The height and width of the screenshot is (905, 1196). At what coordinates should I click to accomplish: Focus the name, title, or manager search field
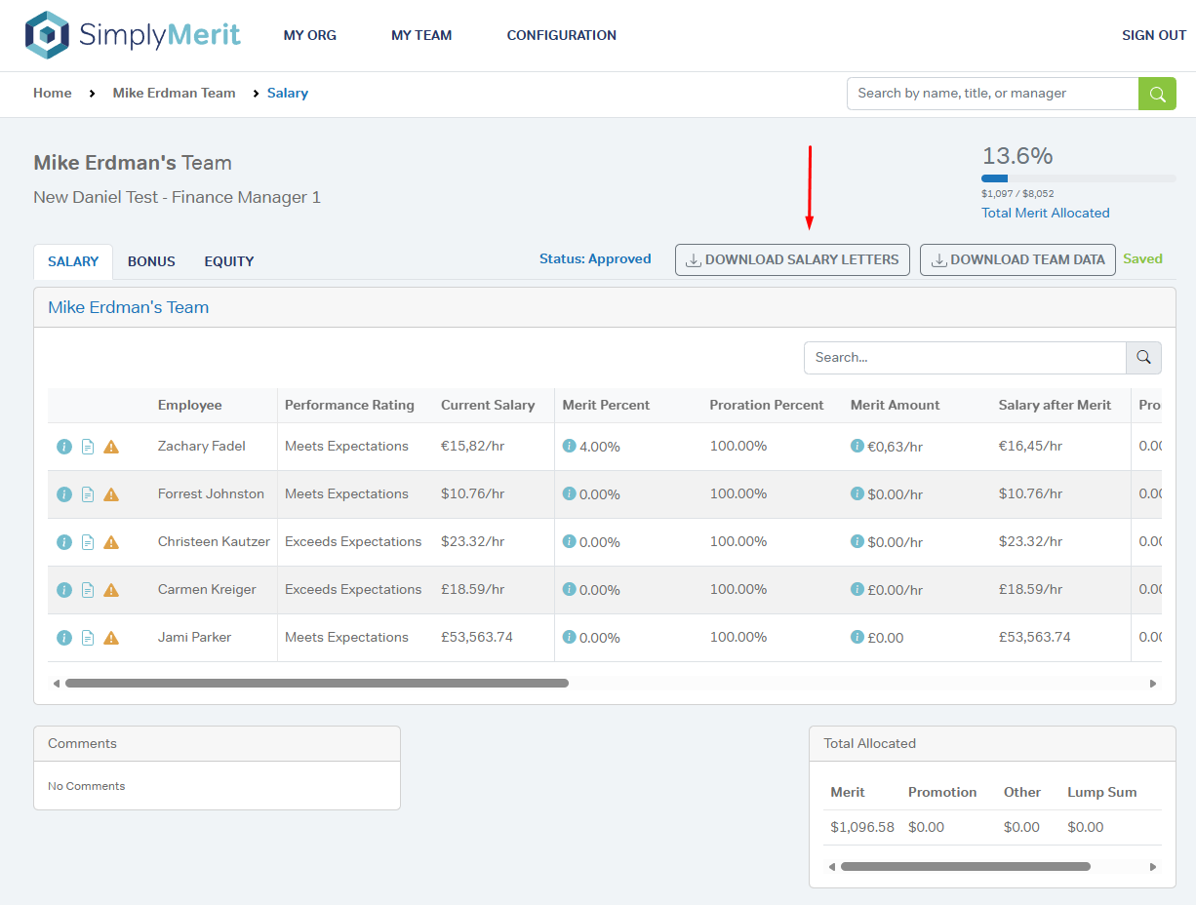click(x=992, y=94)
